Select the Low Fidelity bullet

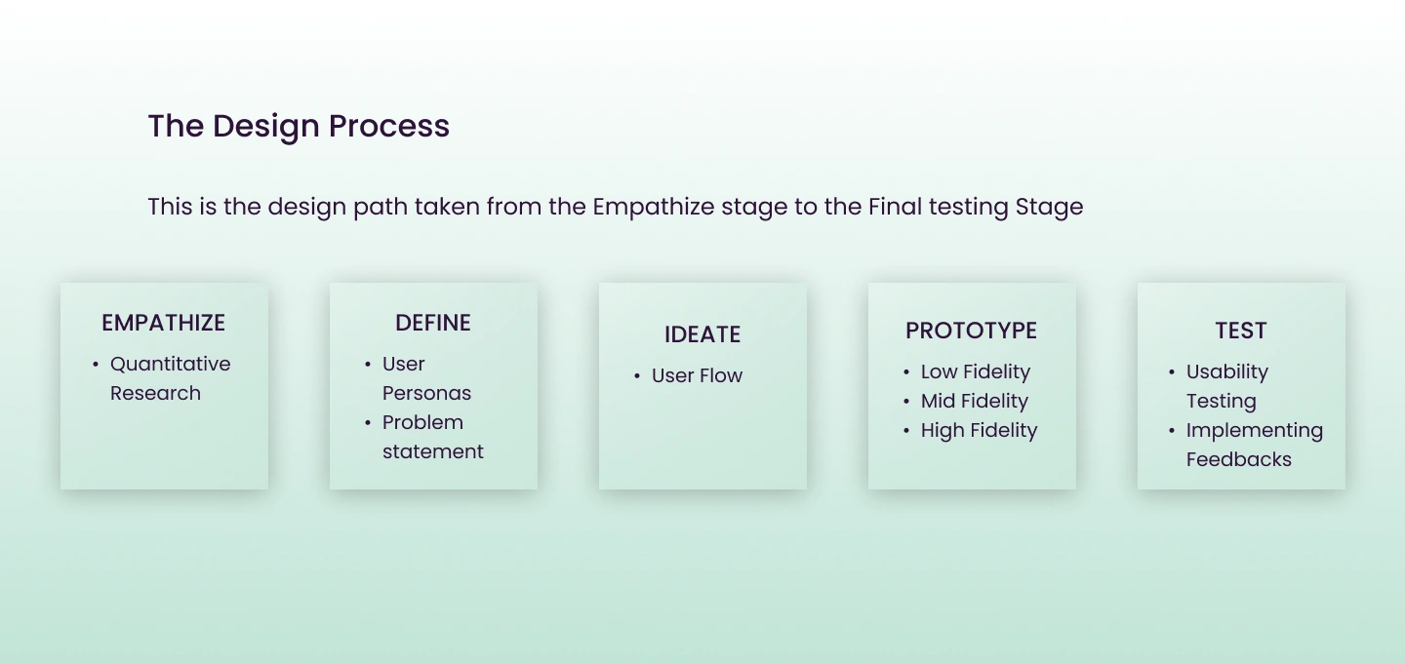(975, 371)
